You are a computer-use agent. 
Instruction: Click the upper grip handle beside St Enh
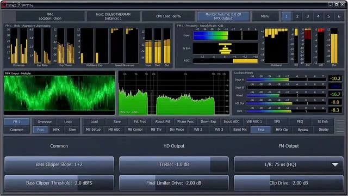pos(340,122)
